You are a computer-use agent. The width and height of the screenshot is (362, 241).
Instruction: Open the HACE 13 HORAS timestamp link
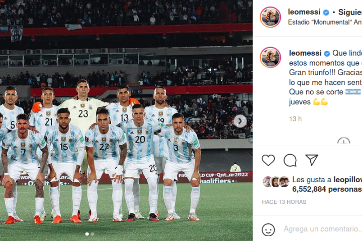click(x=284, y=202)
